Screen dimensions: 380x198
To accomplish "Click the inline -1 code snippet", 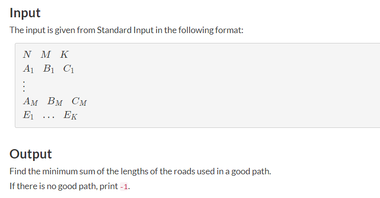I will click(x=124, y=187).
